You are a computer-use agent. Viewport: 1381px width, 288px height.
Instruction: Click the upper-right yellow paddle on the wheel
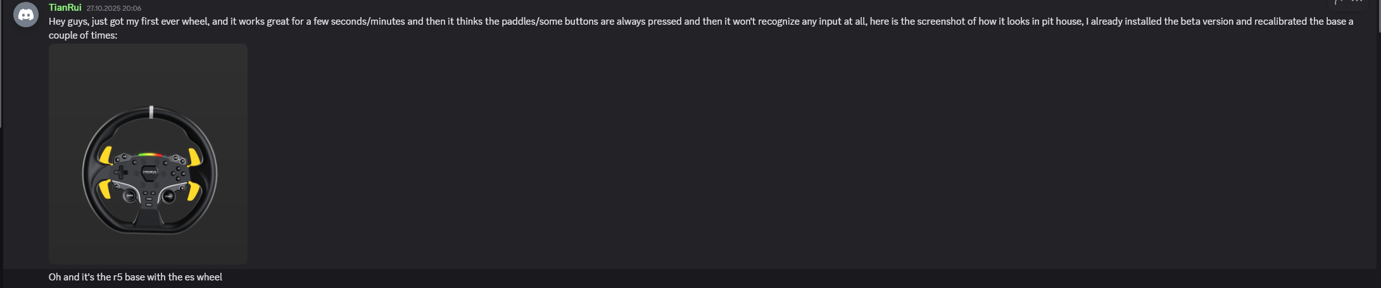tap(195, 156)
